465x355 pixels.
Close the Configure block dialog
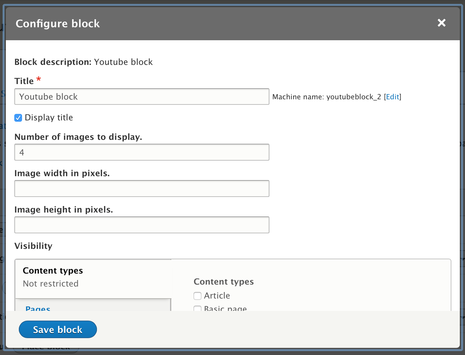click(x=441, y=23)
